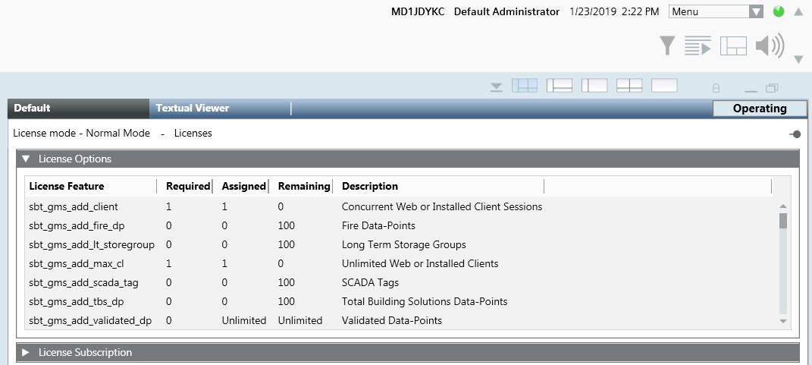Sort by License Feature column header
Viewport: 812px width, 365px height.
67,186
